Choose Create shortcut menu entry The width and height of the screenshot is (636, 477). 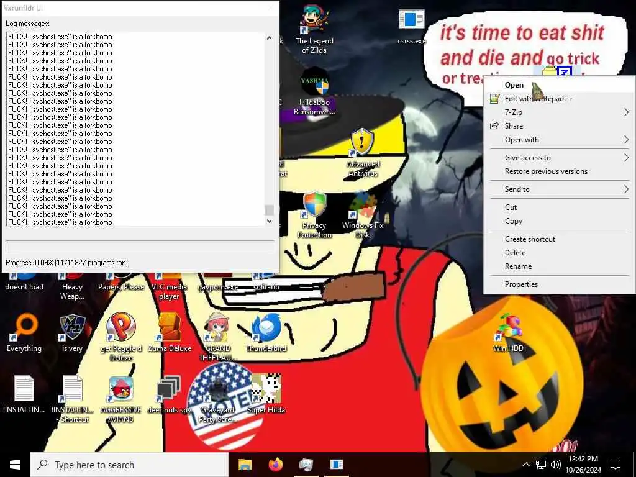pos(560,239)
